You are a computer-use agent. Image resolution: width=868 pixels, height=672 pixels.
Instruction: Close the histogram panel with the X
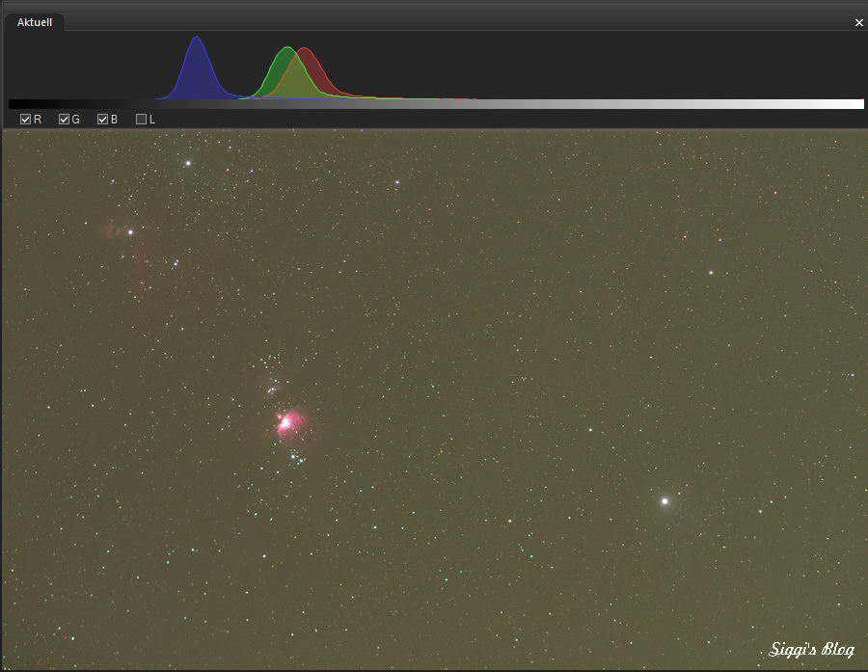coord(858,23)
